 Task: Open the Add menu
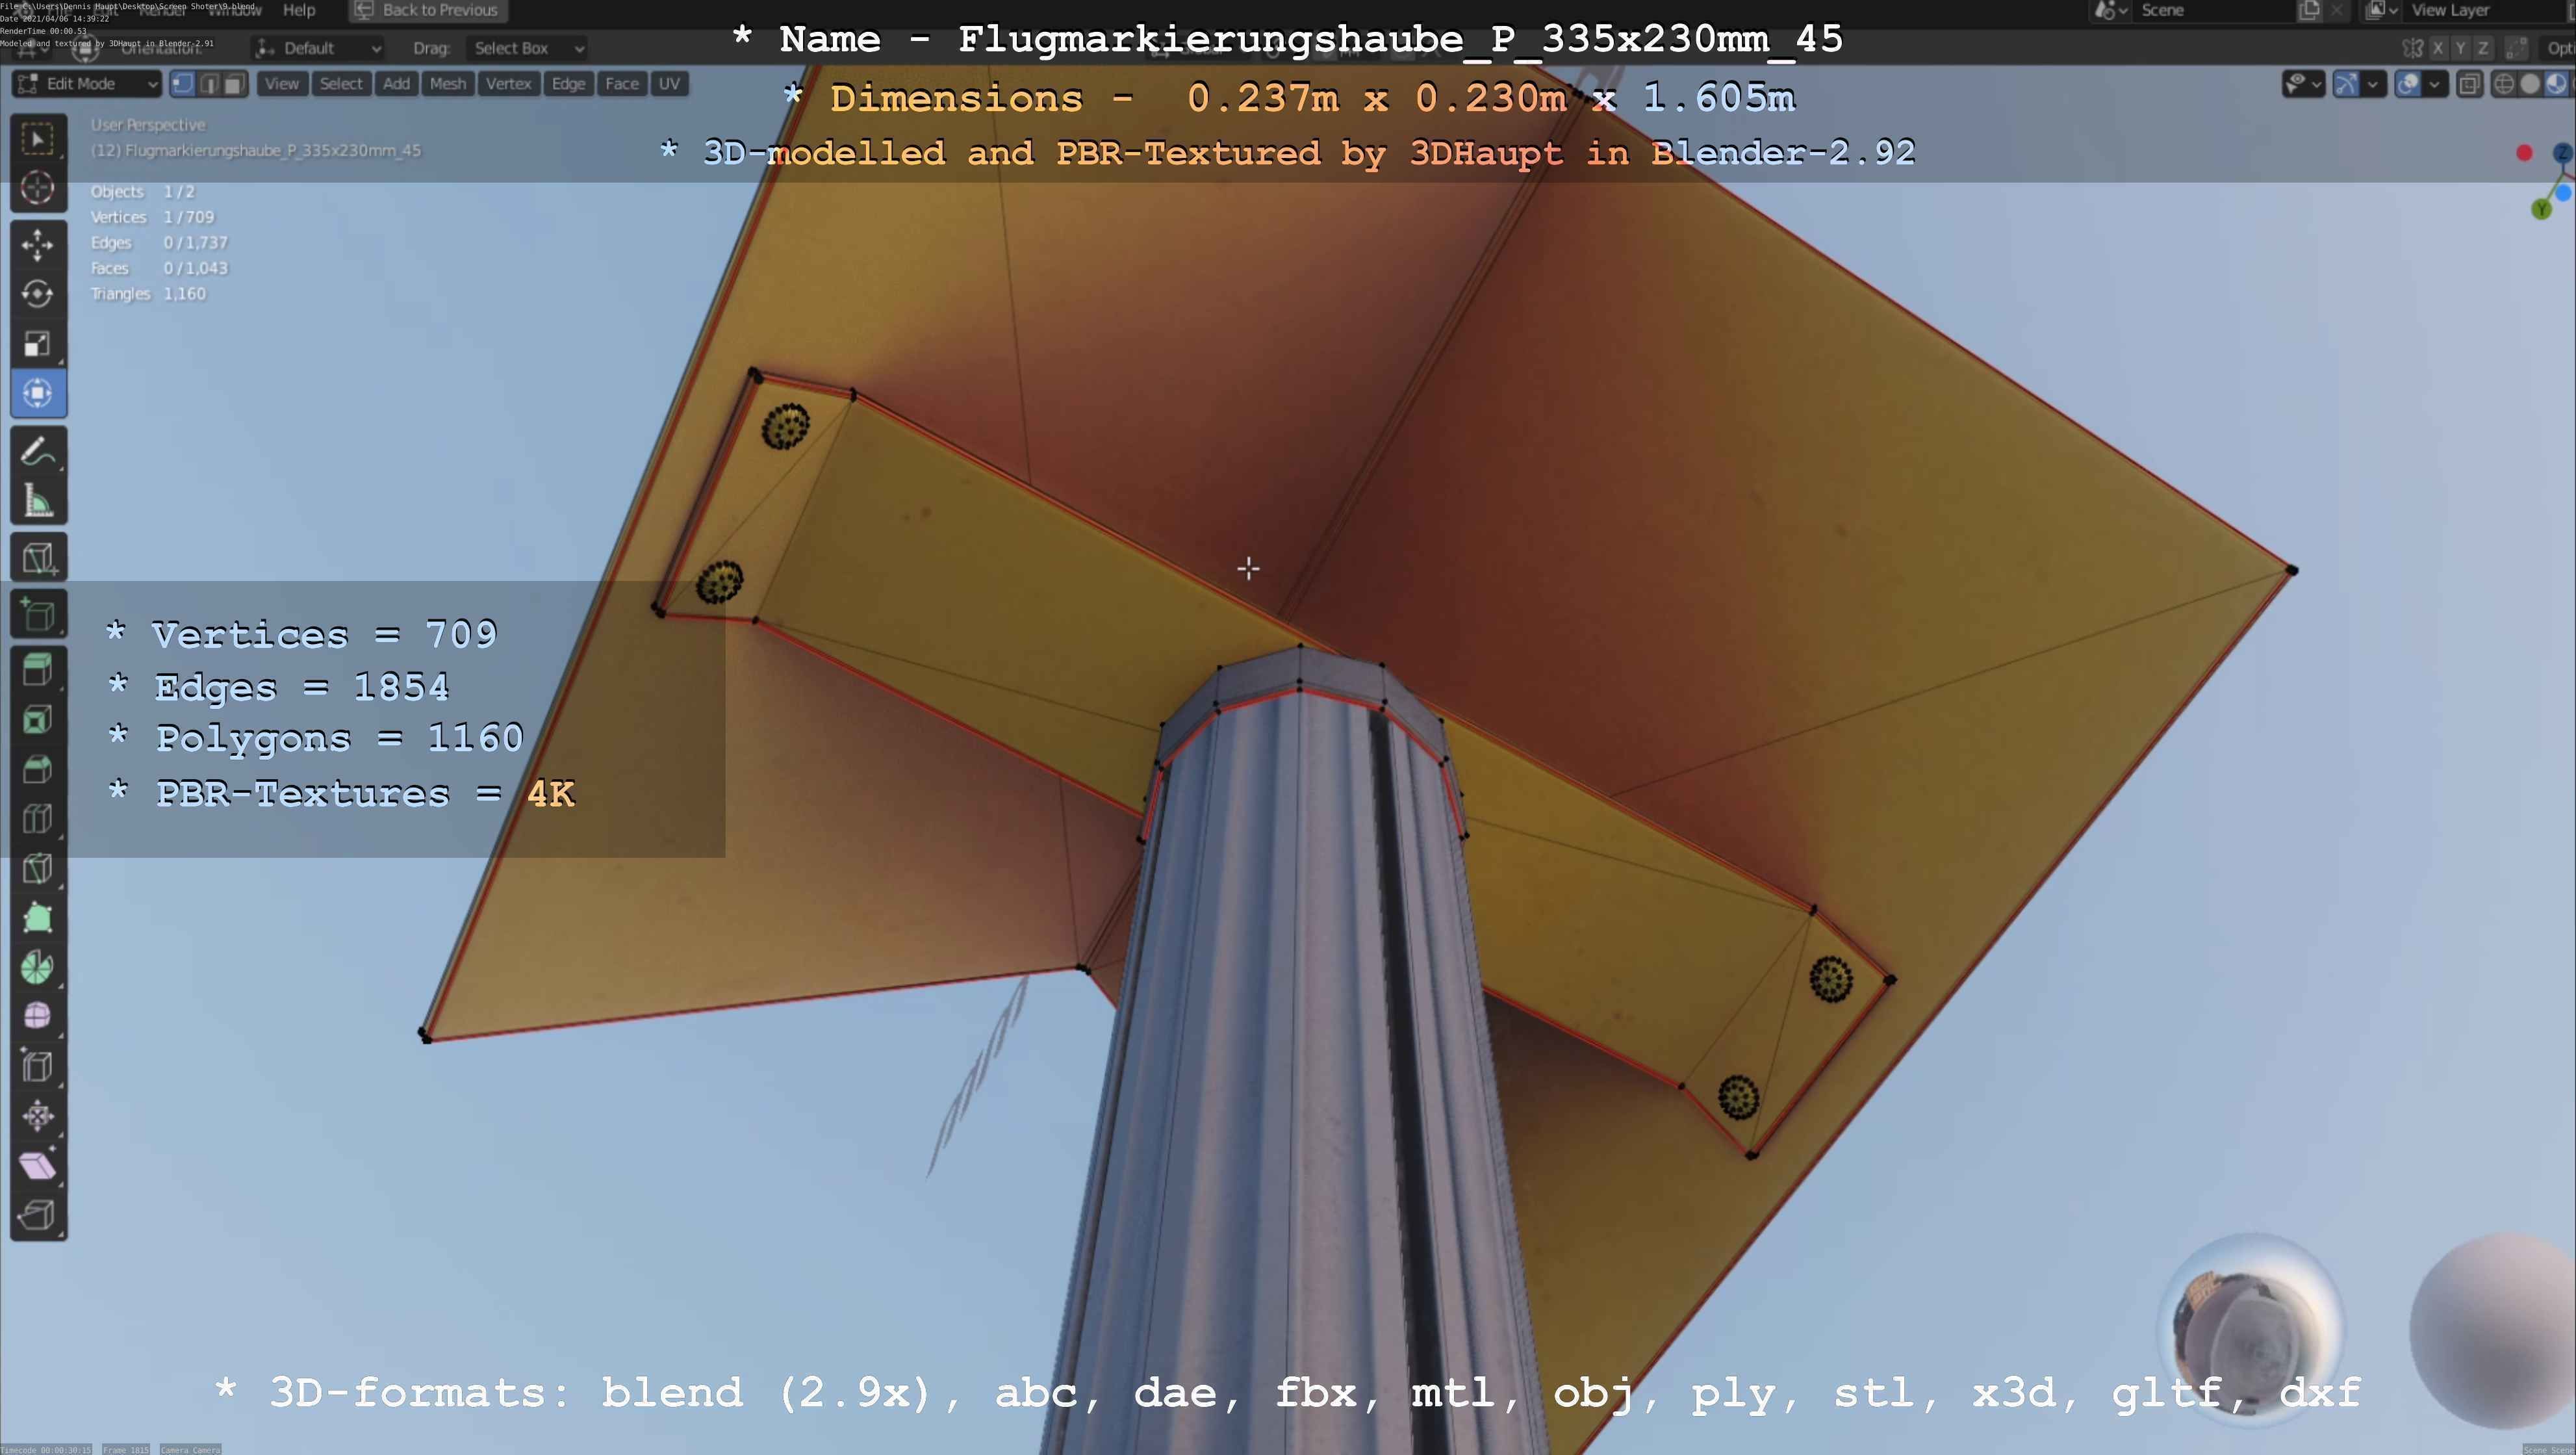pyautogui.click(x=396, y=84)
